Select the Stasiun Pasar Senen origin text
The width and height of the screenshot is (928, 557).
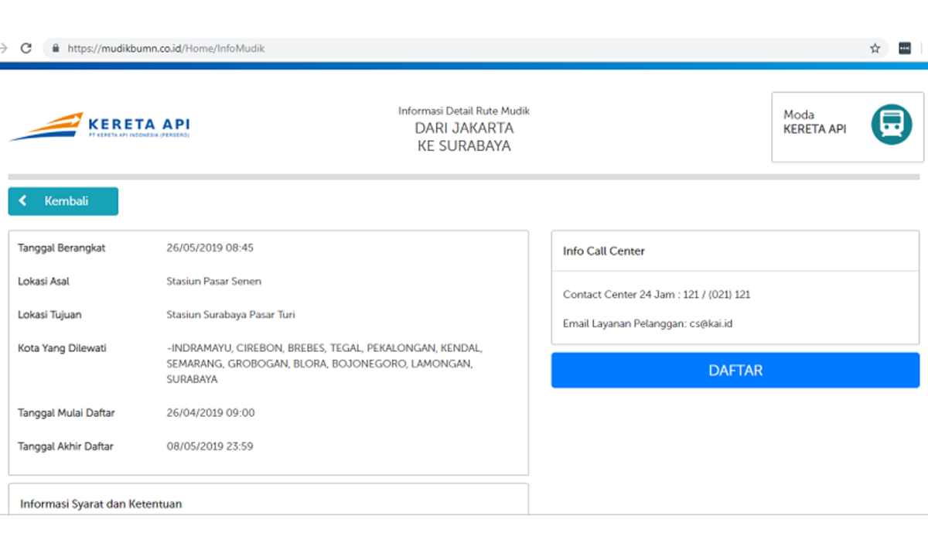tap(213, 282)
